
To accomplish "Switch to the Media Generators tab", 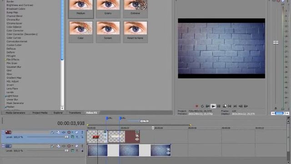I will tap(15, 113).
